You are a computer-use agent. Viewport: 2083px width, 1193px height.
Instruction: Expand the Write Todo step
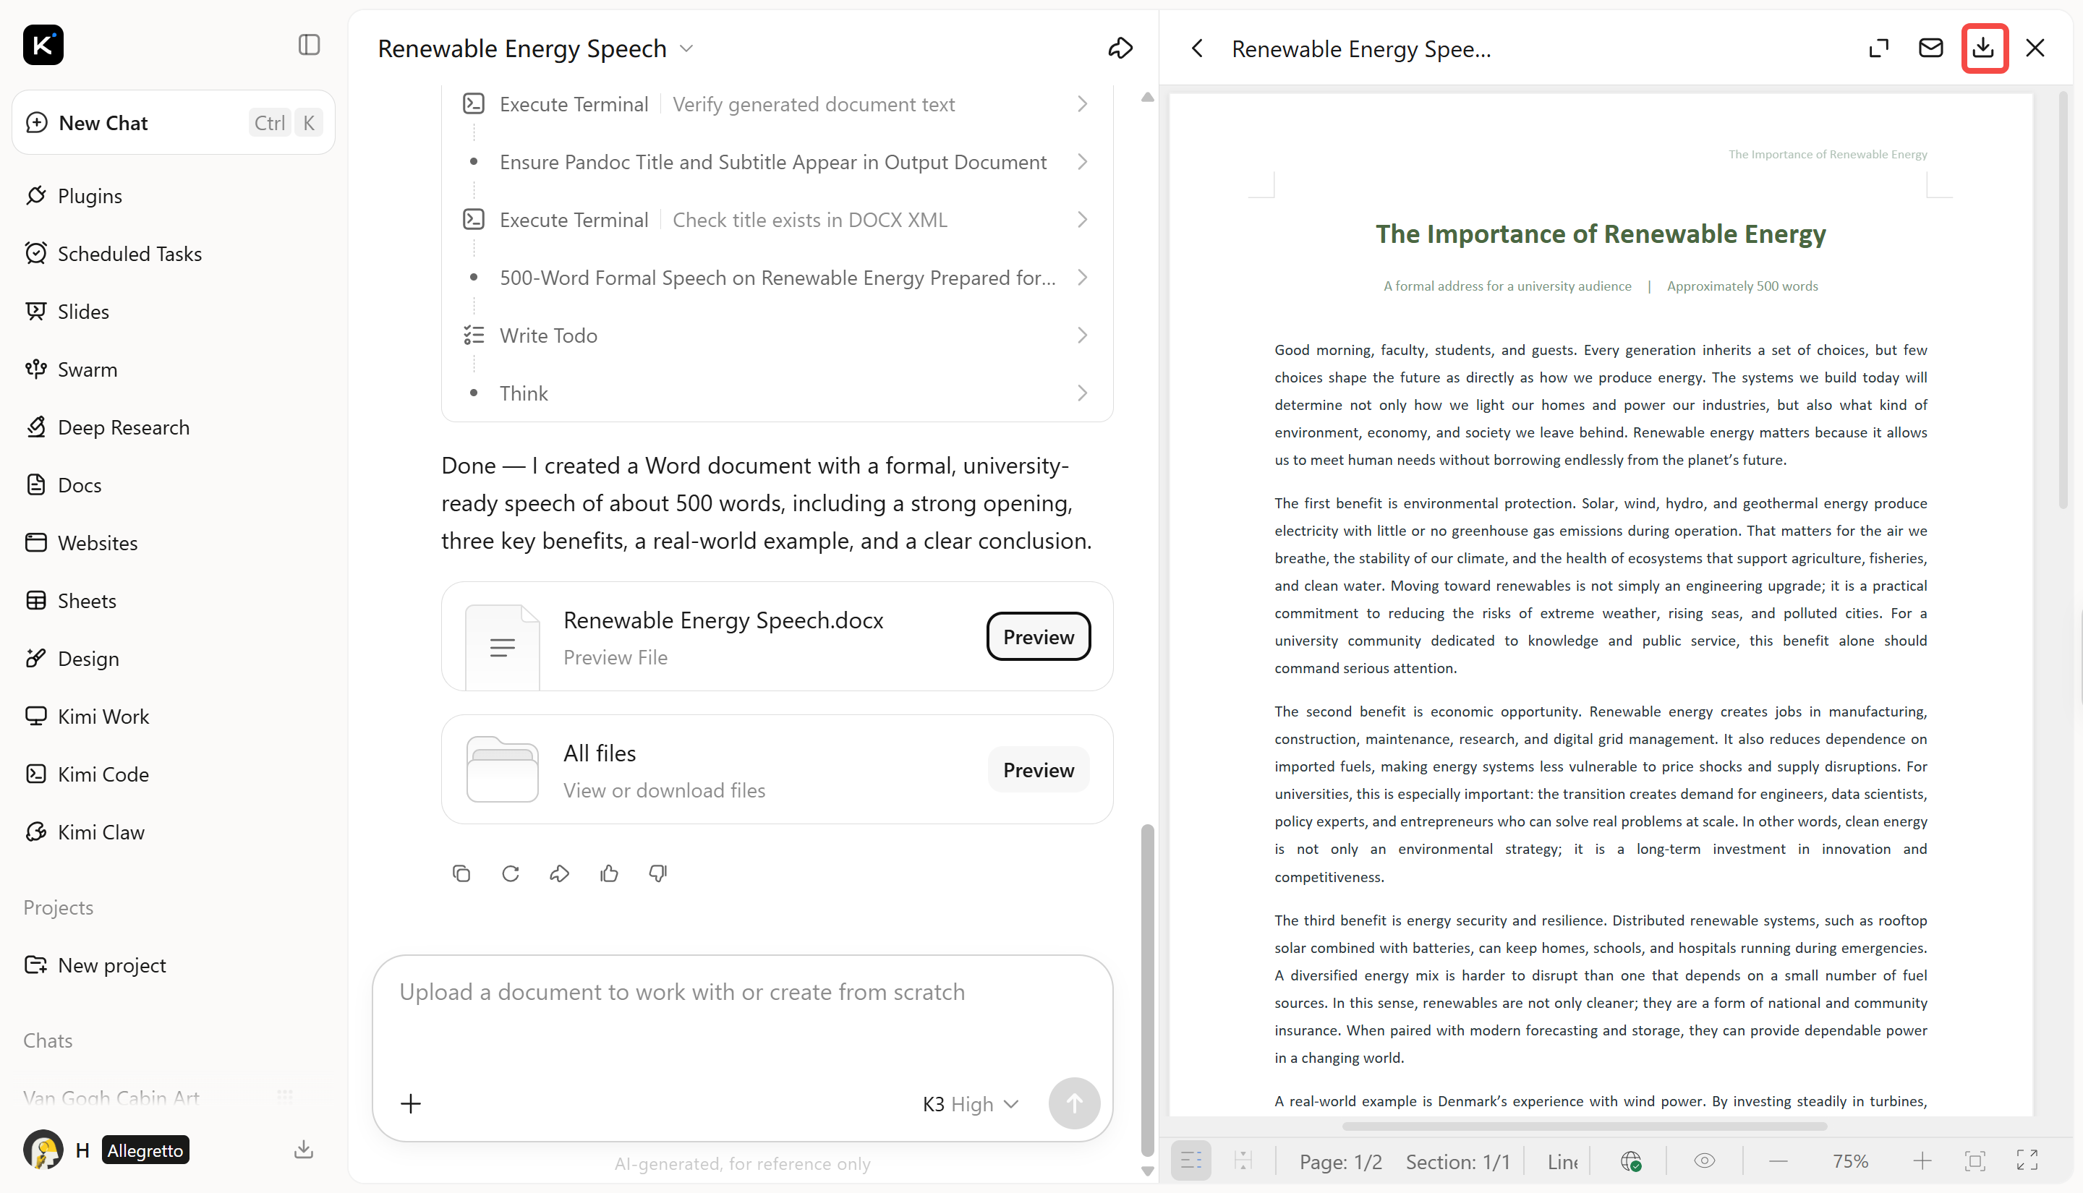(777, 336)
